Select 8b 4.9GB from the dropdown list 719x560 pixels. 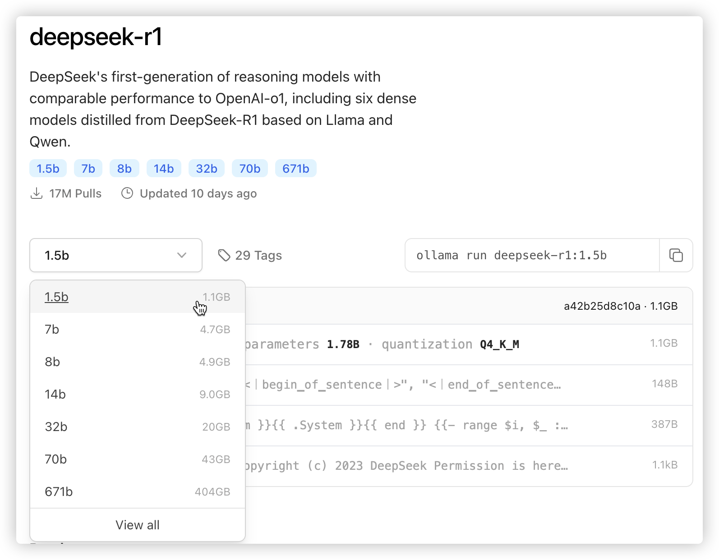(137, 362)
